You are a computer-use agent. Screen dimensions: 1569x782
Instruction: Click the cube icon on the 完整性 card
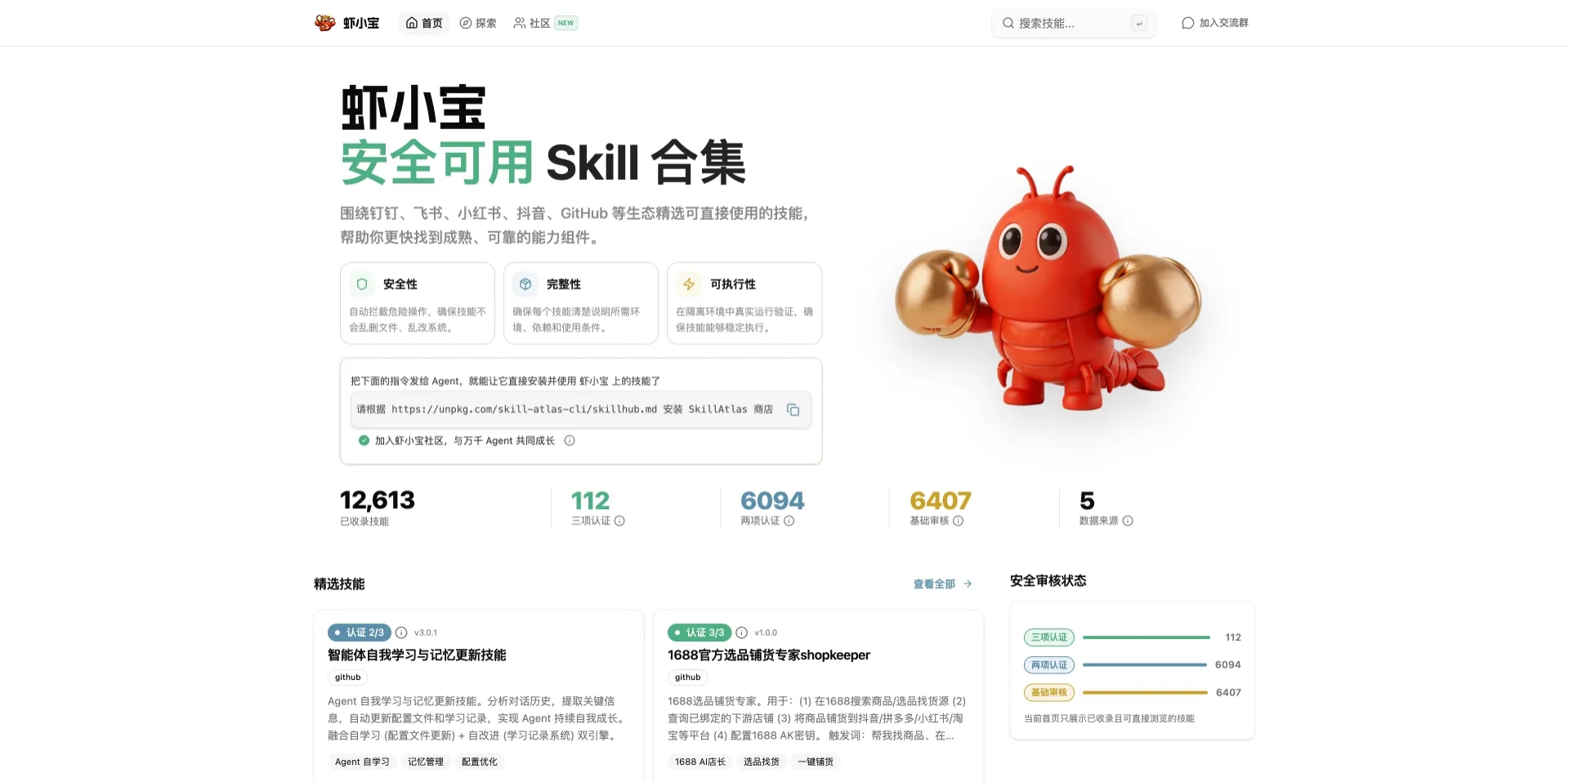(x=525, y=284)
